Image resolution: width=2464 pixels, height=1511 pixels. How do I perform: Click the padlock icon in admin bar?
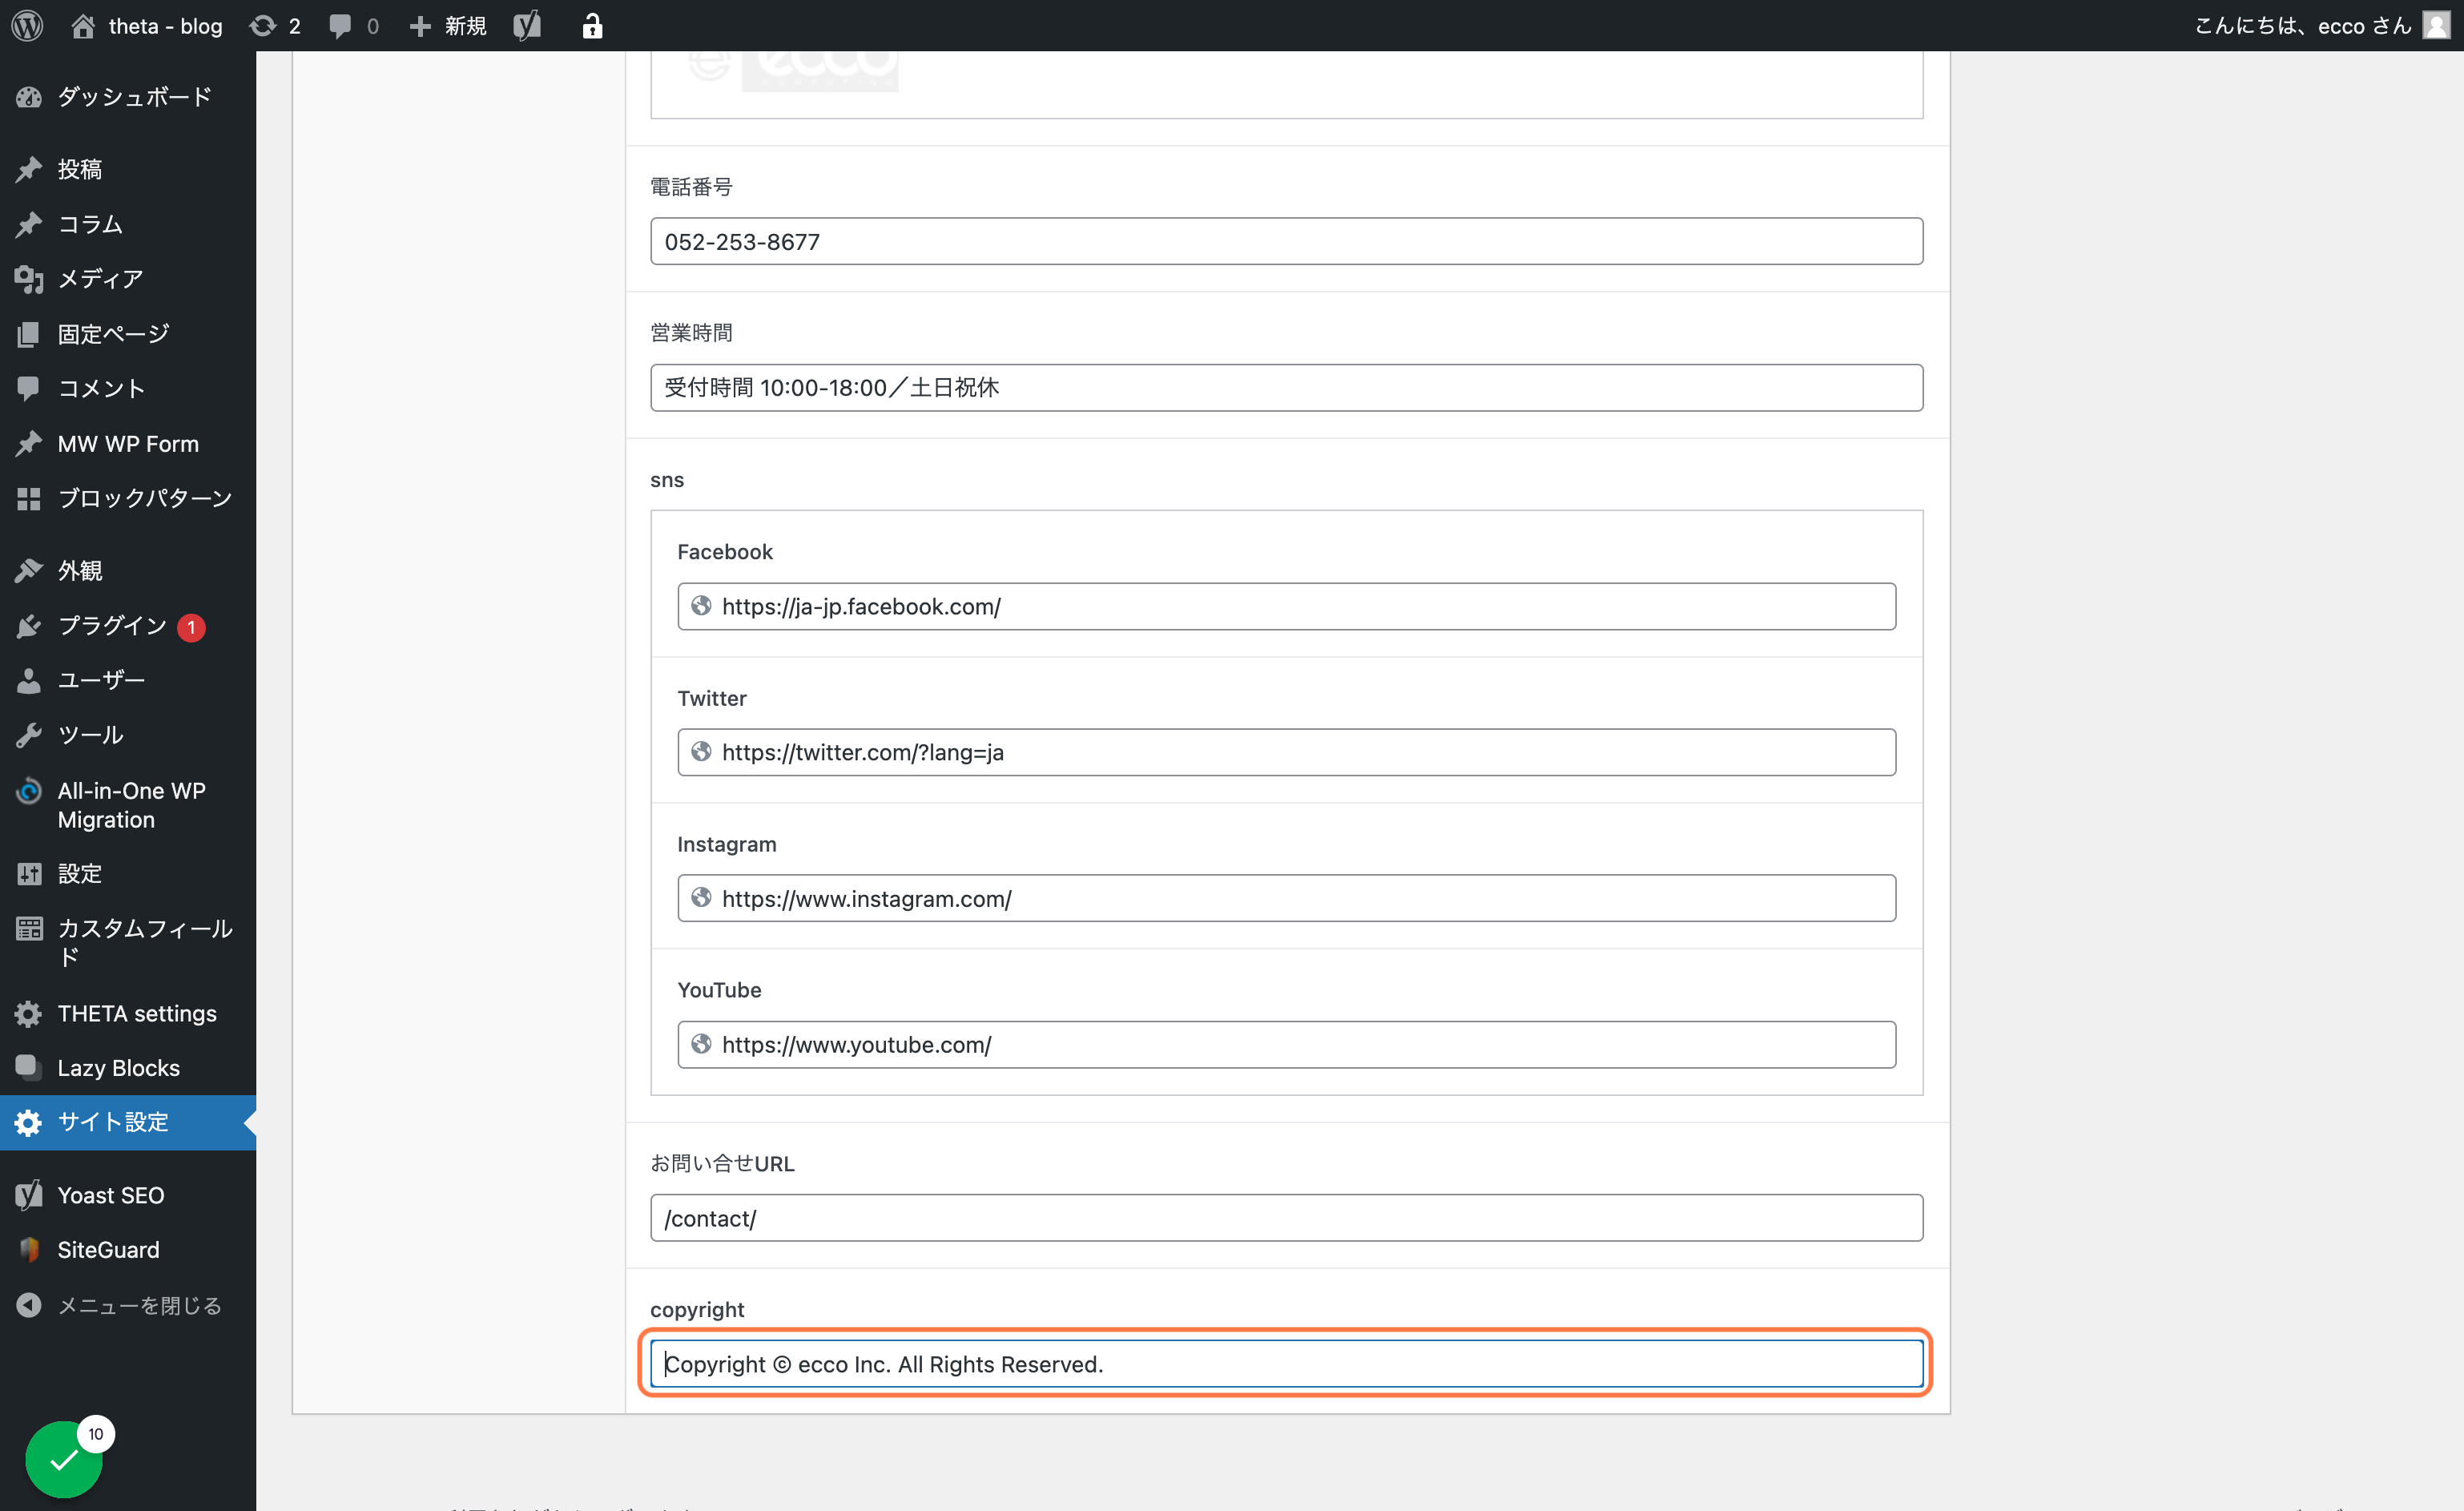point(592,25)
